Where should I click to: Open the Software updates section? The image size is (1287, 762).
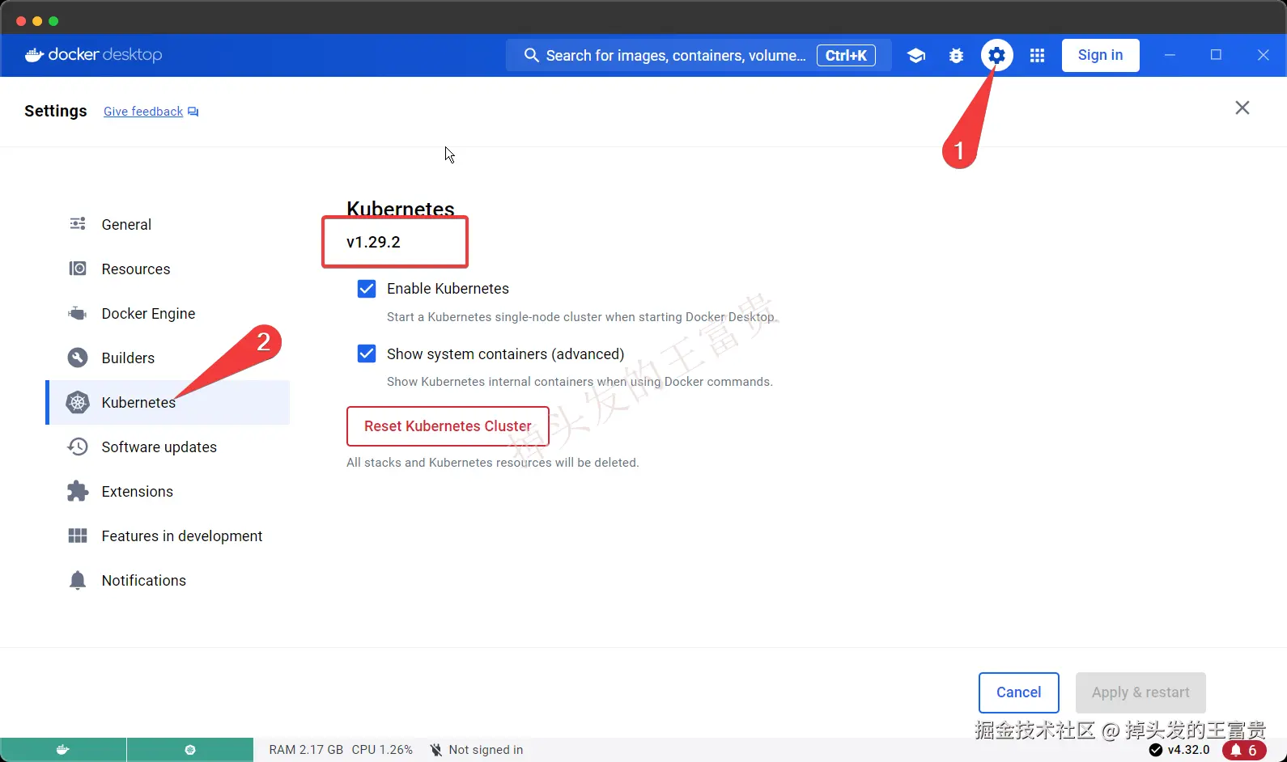click(x=168, y=447)
